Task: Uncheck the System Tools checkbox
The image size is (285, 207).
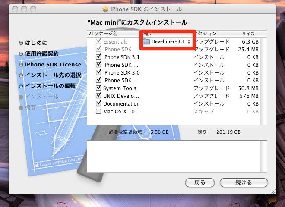Action: point(98,88)
